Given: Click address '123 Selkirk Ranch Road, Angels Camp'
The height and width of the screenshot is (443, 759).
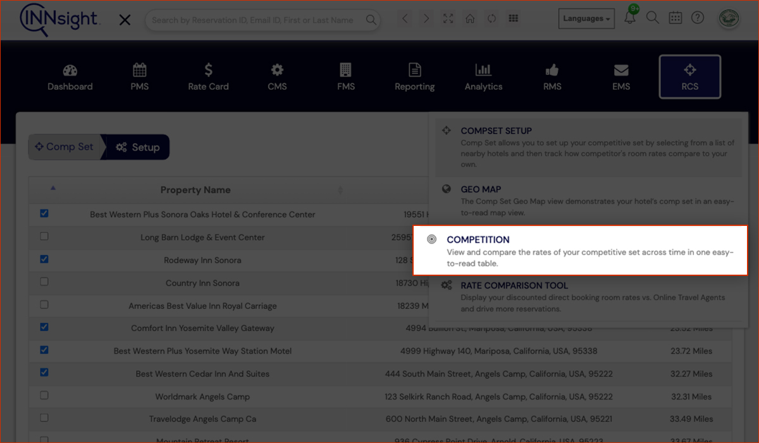Looking at the screenshot, I should 498,397.
